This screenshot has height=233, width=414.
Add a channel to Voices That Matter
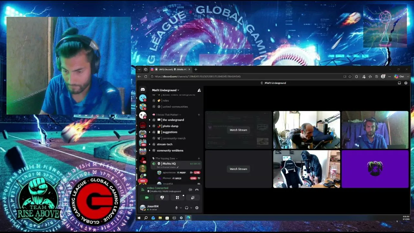click(199, 115)
